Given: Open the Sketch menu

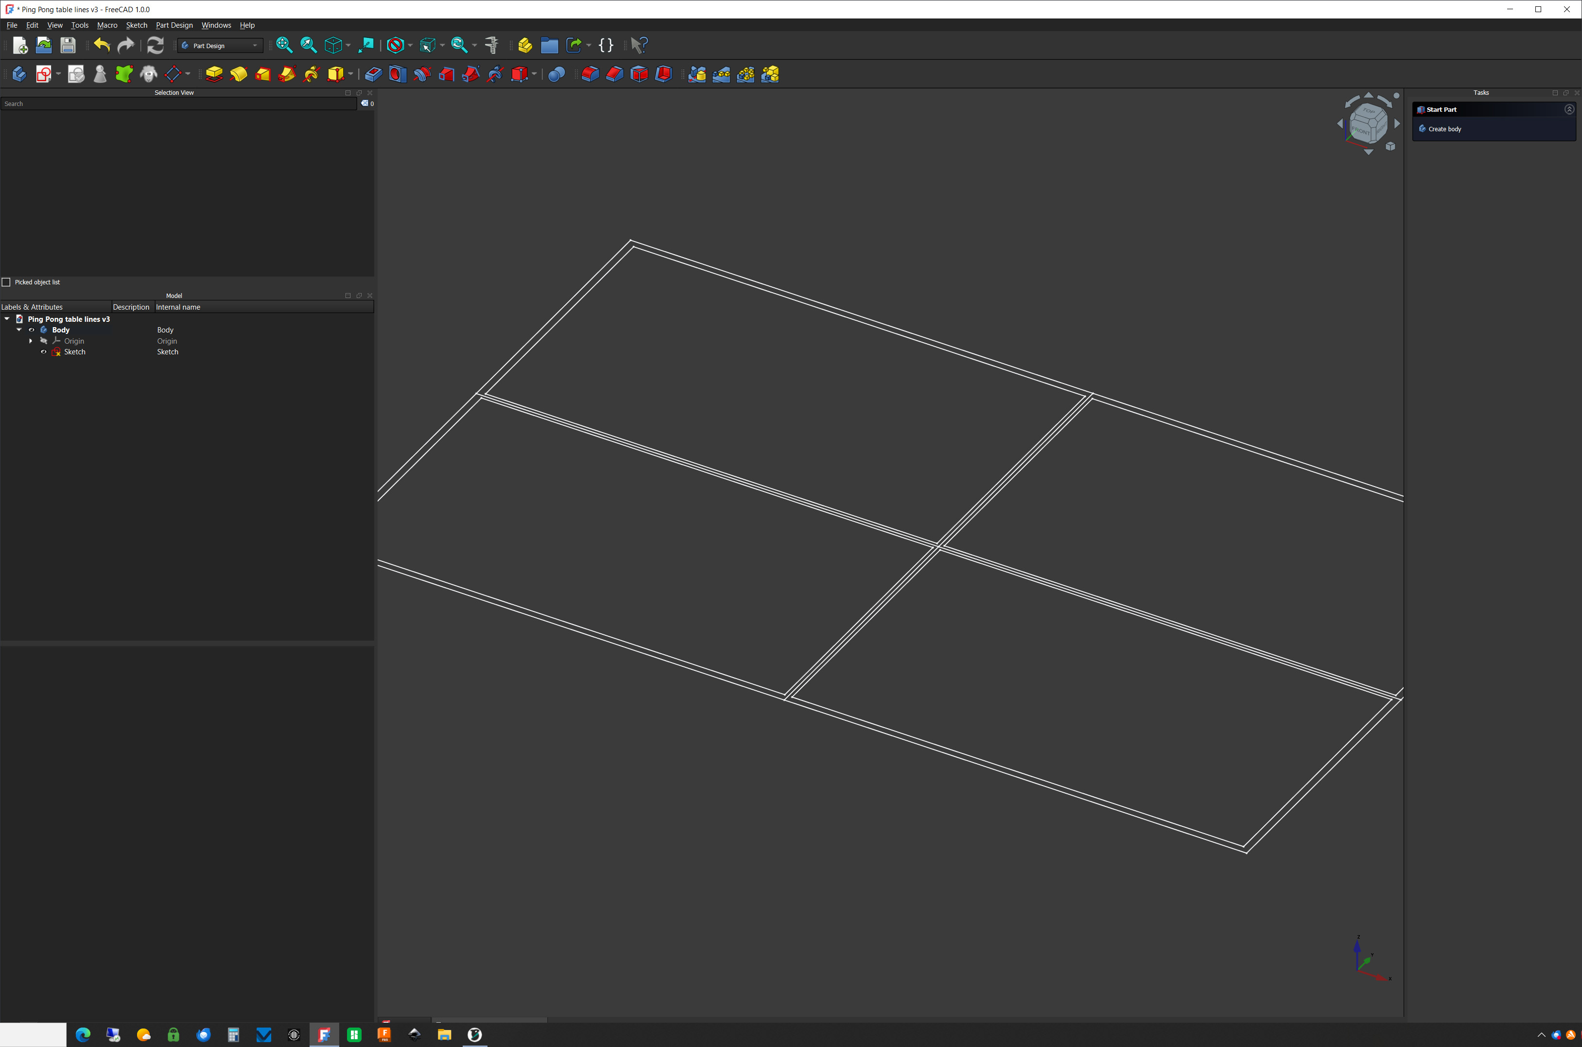Looking at the screenshot, I should point(137,25).
